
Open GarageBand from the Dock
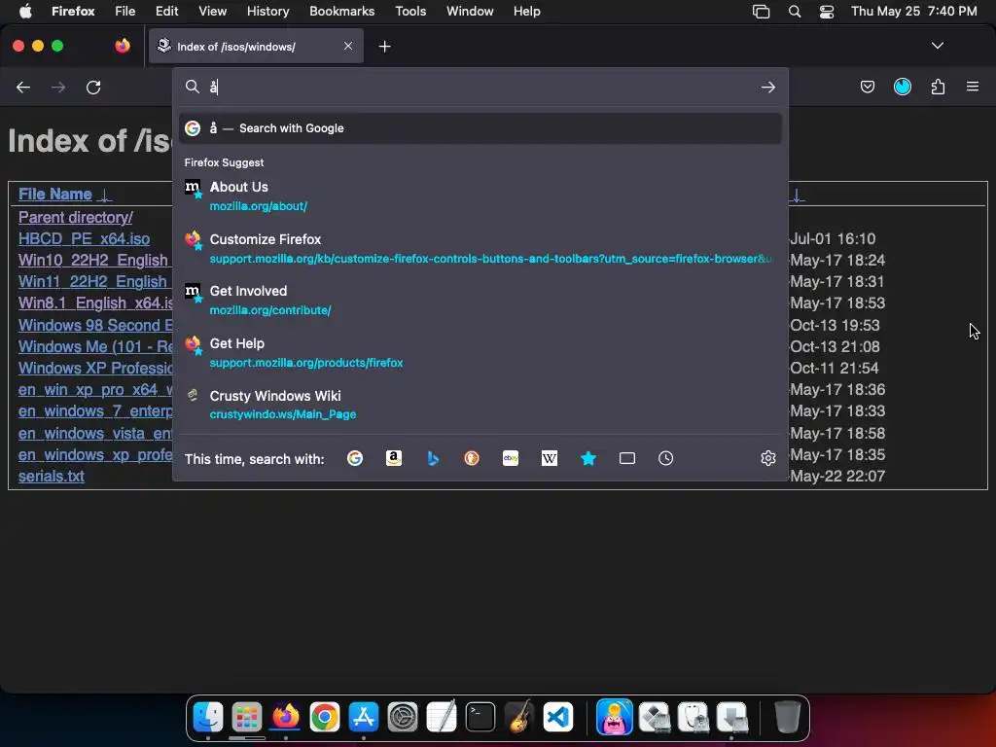click(x=519, y=717)
